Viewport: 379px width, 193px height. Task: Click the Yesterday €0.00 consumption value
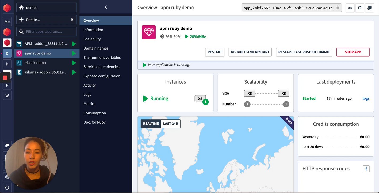click(365, 137)
